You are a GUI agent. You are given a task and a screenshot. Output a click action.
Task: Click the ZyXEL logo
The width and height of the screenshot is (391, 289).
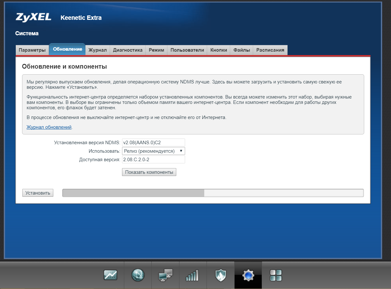pos(33,17)
